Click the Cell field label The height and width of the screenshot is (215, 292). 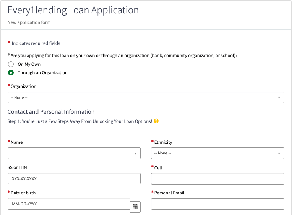pyautogui.click(x=158, y=167)
